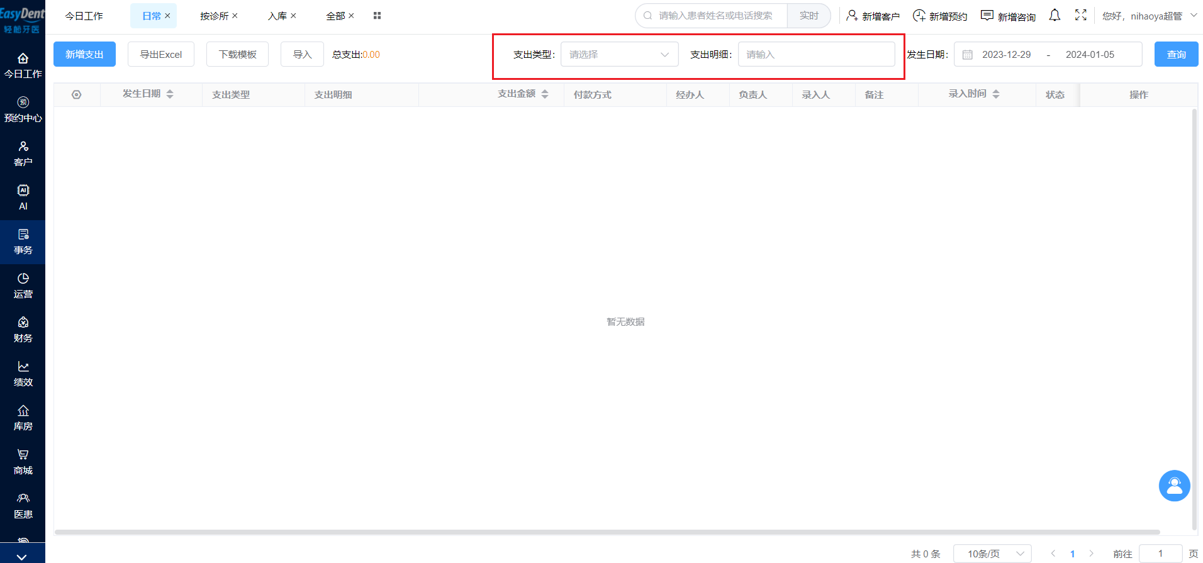Switch to 入库 tab
The height and width of the screenshot is (563, 1203).
coord(277,16)
